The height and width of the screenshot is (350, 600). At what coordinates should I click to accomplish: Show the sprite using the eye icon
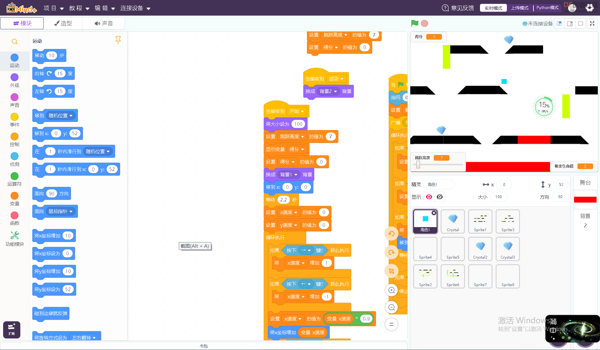tap(429, 197)
